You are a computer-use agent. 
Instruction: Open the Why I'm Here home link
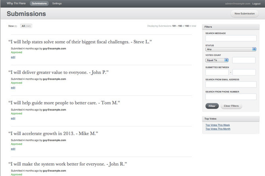16,3
